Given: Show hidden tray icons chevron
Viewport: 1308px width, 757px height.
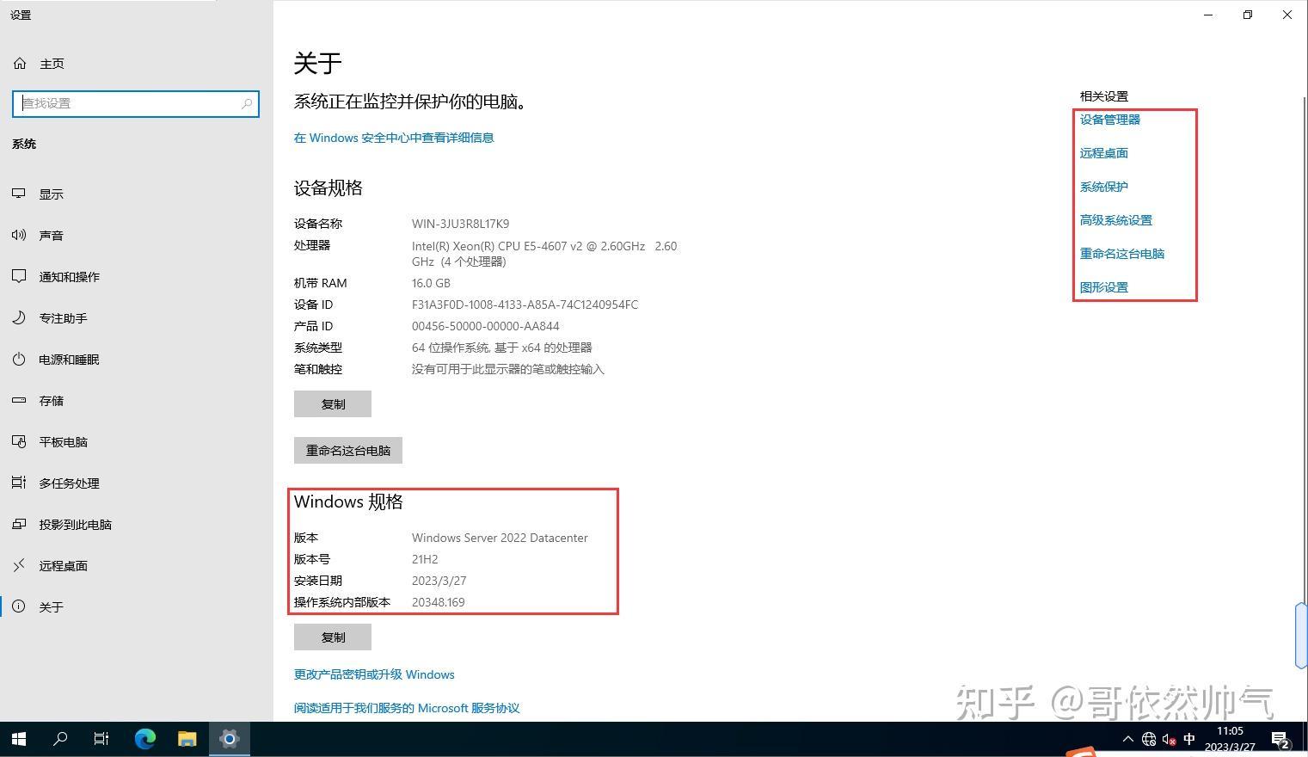Looking at the screenshot, I should coord(1128,739).
